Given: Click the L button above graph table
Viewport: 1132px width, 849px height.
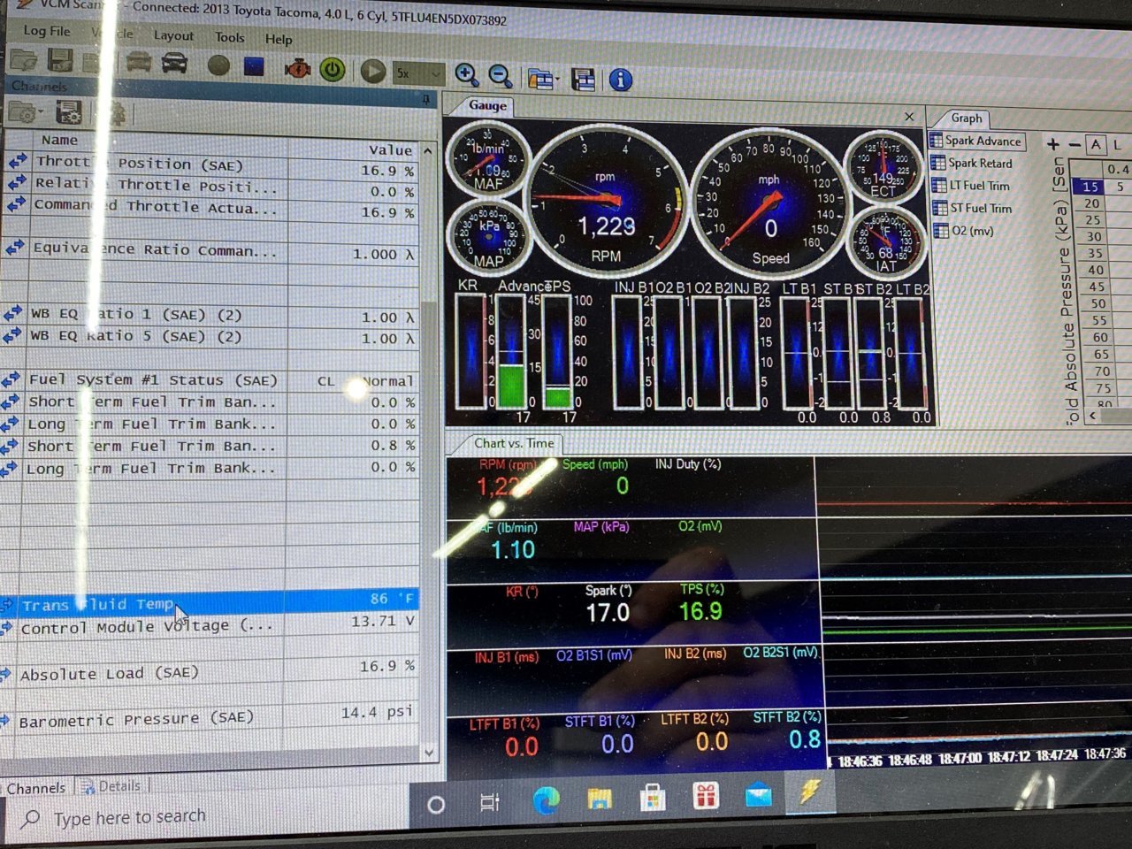Looking at the screenshot, I should tap(1118, 144).
